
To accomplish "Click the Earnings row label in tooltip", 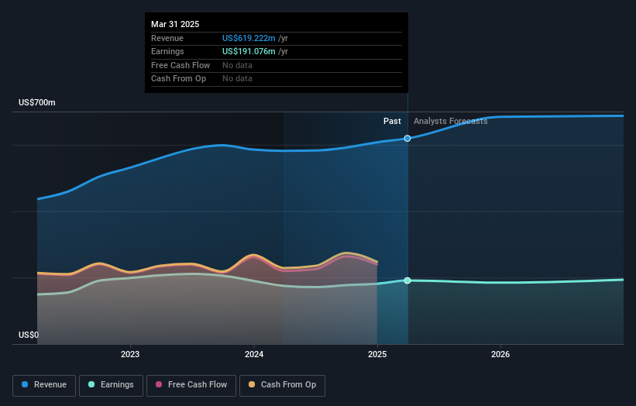I will tap(167, 51).
